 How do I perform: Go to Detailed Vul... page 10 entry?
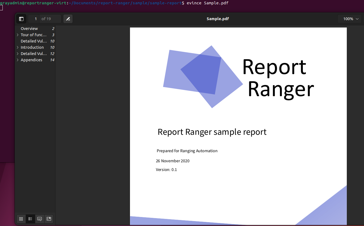pyautogui.click(x=34, y=41)
